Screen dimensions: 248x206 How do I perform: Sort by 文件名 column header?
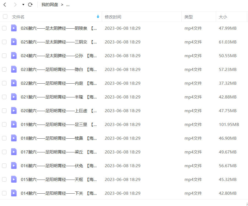[x=18, y=17]
